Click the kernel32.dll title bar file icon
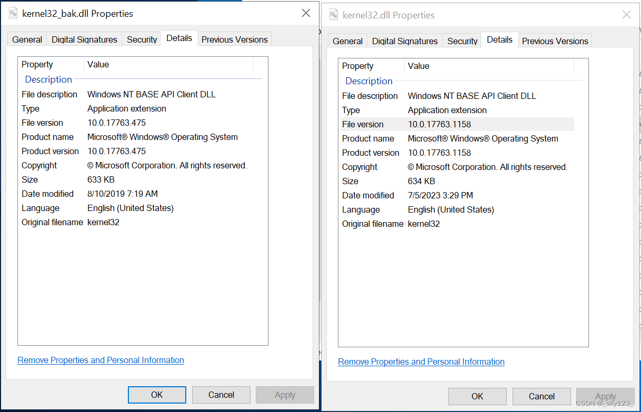 334,15
